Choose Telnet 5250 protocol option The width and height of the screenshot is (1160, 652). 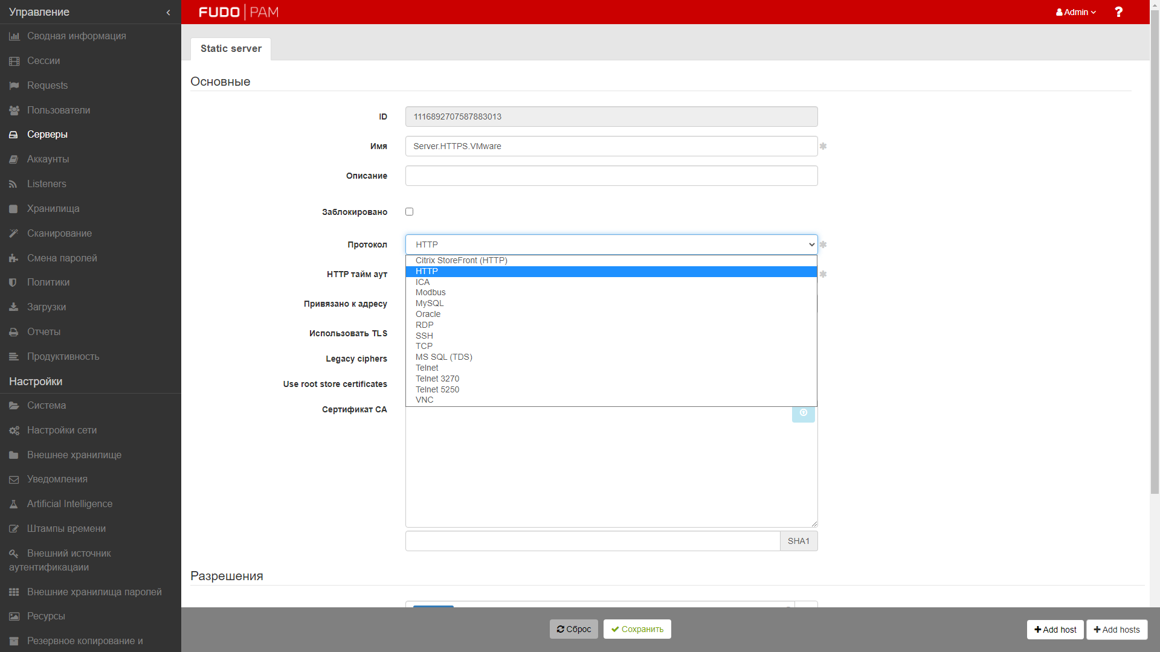click(437, 389)
